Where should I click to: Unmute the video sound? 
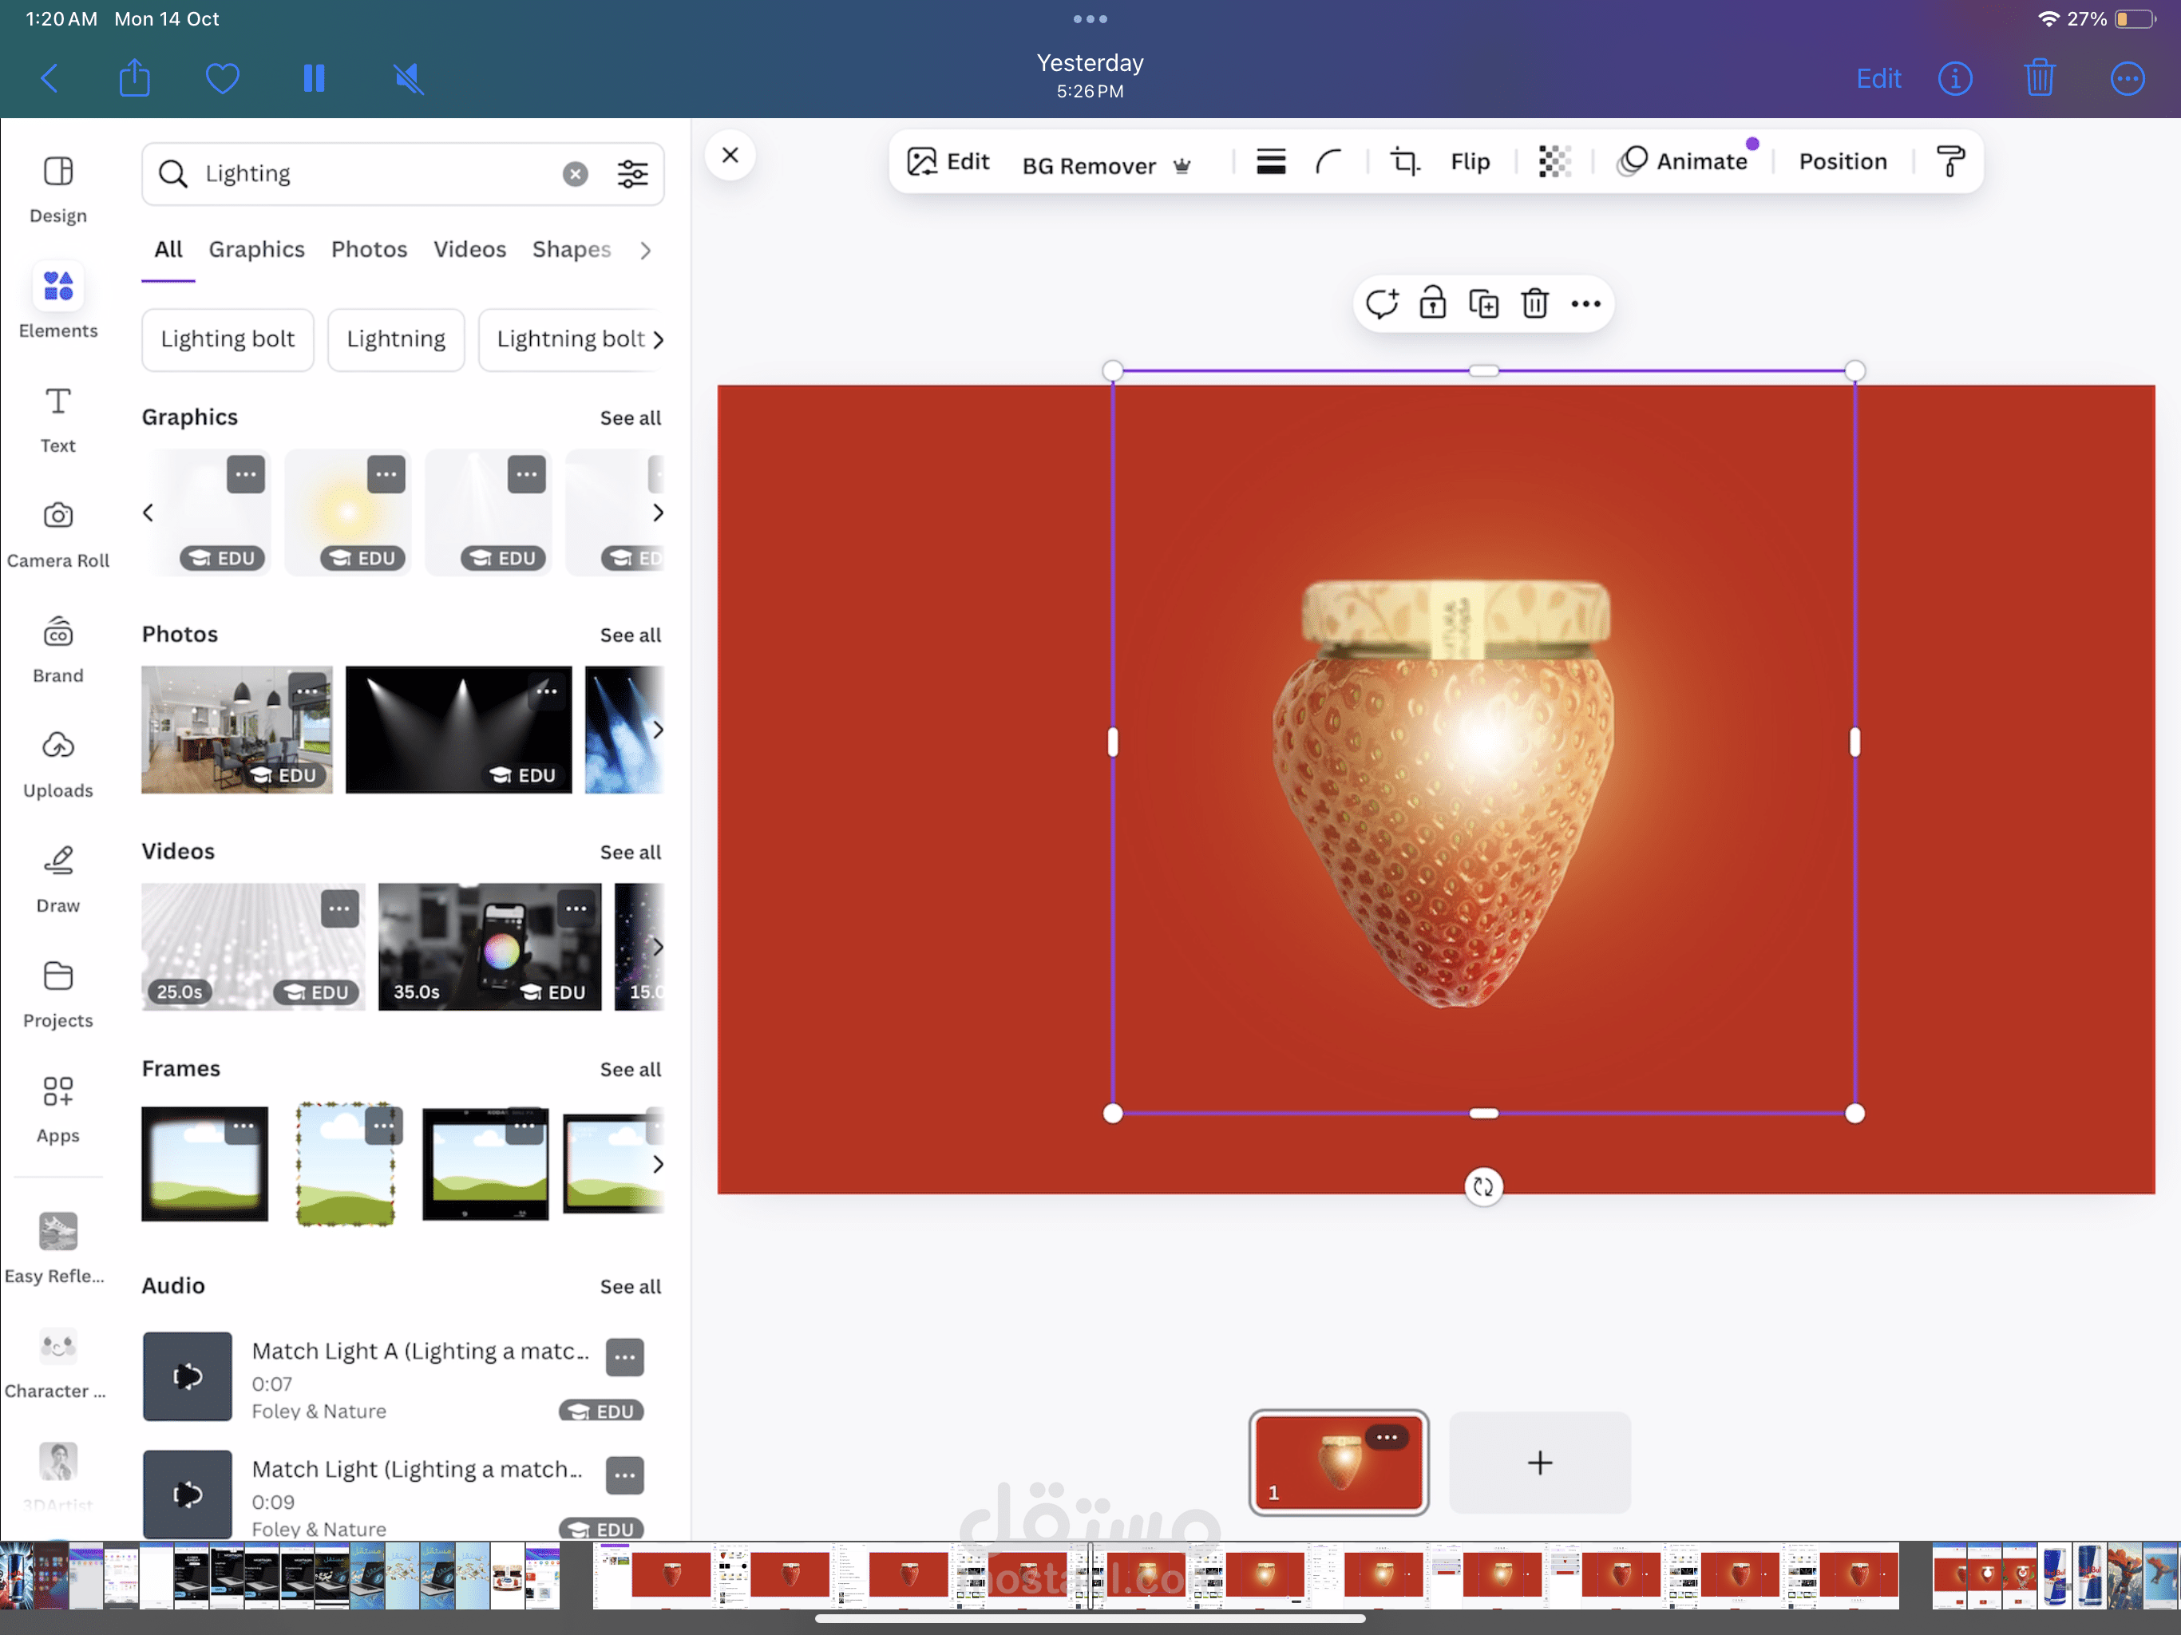408,79
